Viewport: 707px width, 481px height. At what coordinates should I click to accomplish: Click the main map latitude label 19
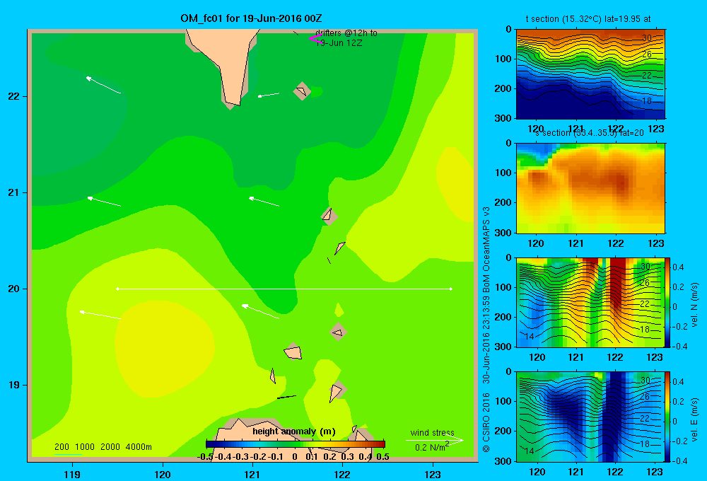(14, 385)
